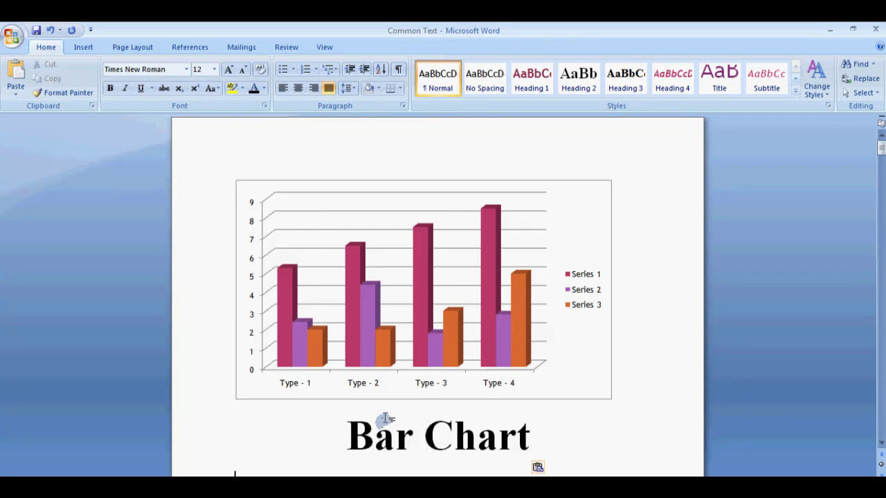Viewport: 886px width, 498px height.
Task: Open the font size dropdown
Action: (x=213, y=69)
